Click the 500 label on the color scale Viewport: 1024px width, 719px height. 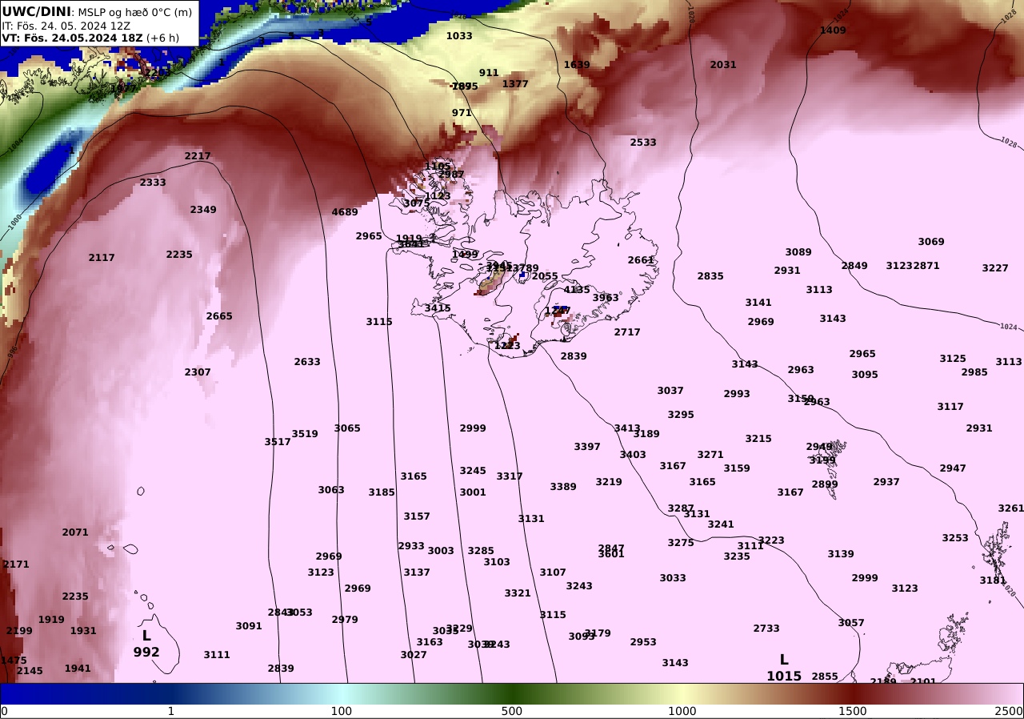click(512, 711)
